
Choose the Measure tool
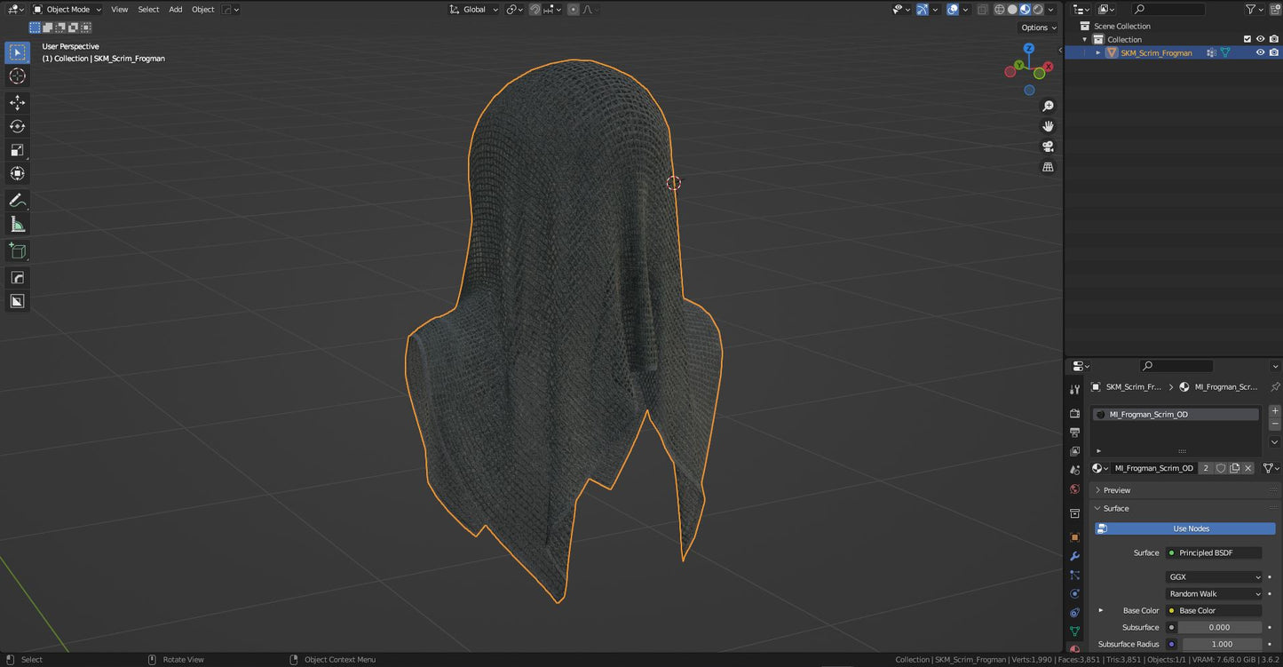point(17,225)
